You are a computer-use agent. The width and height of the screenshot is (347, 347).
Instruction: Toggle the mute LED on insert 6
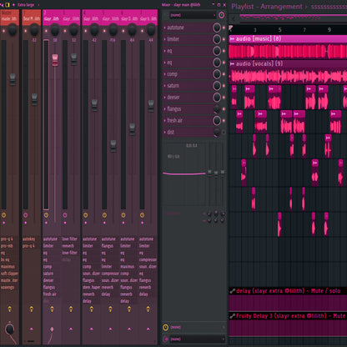(123, 31)
